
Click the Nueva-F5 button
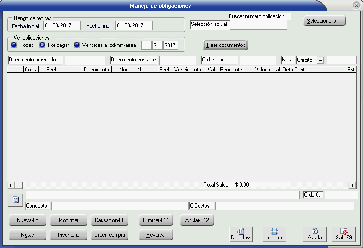(x=27, y=220)
